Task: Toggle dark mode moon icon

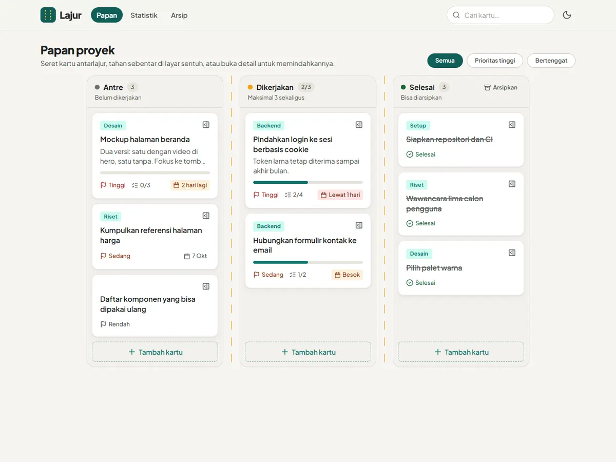Action: point(567,15)
